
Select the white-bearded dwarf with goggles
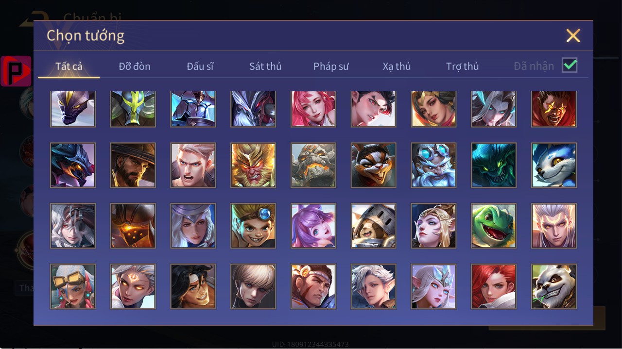[x=433, y=165]
